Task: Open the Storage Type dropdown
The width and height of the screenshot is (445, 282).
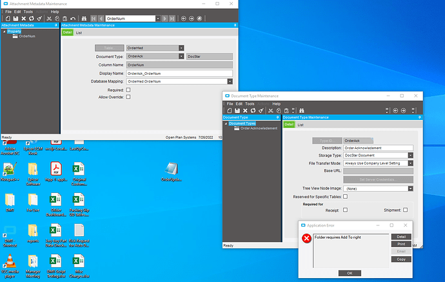Action: pos(410,156)
